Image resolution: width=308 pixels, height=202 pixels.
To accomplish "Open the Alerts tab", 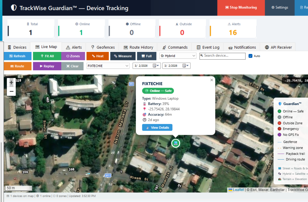I will (74, 47).
